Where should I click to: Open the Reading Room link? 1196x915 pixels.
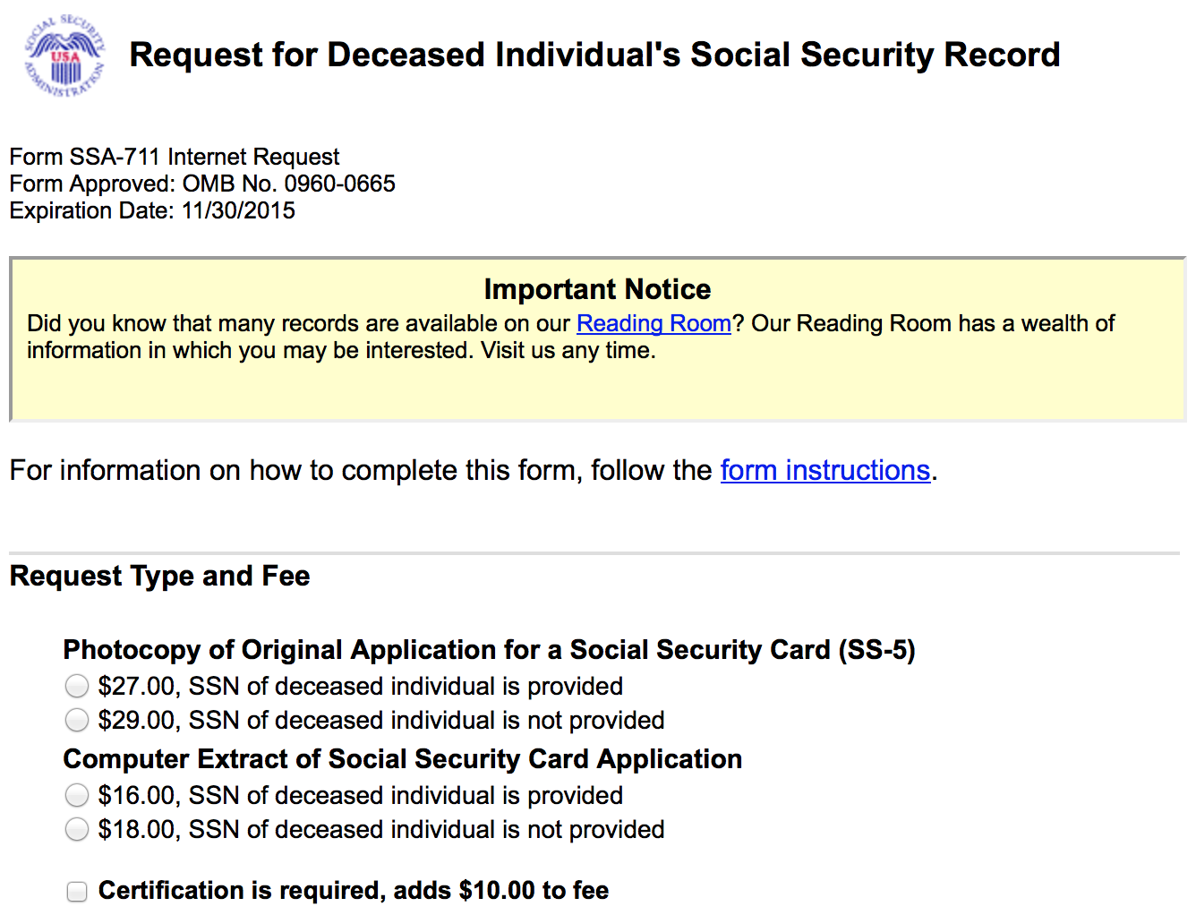(653, 323)
